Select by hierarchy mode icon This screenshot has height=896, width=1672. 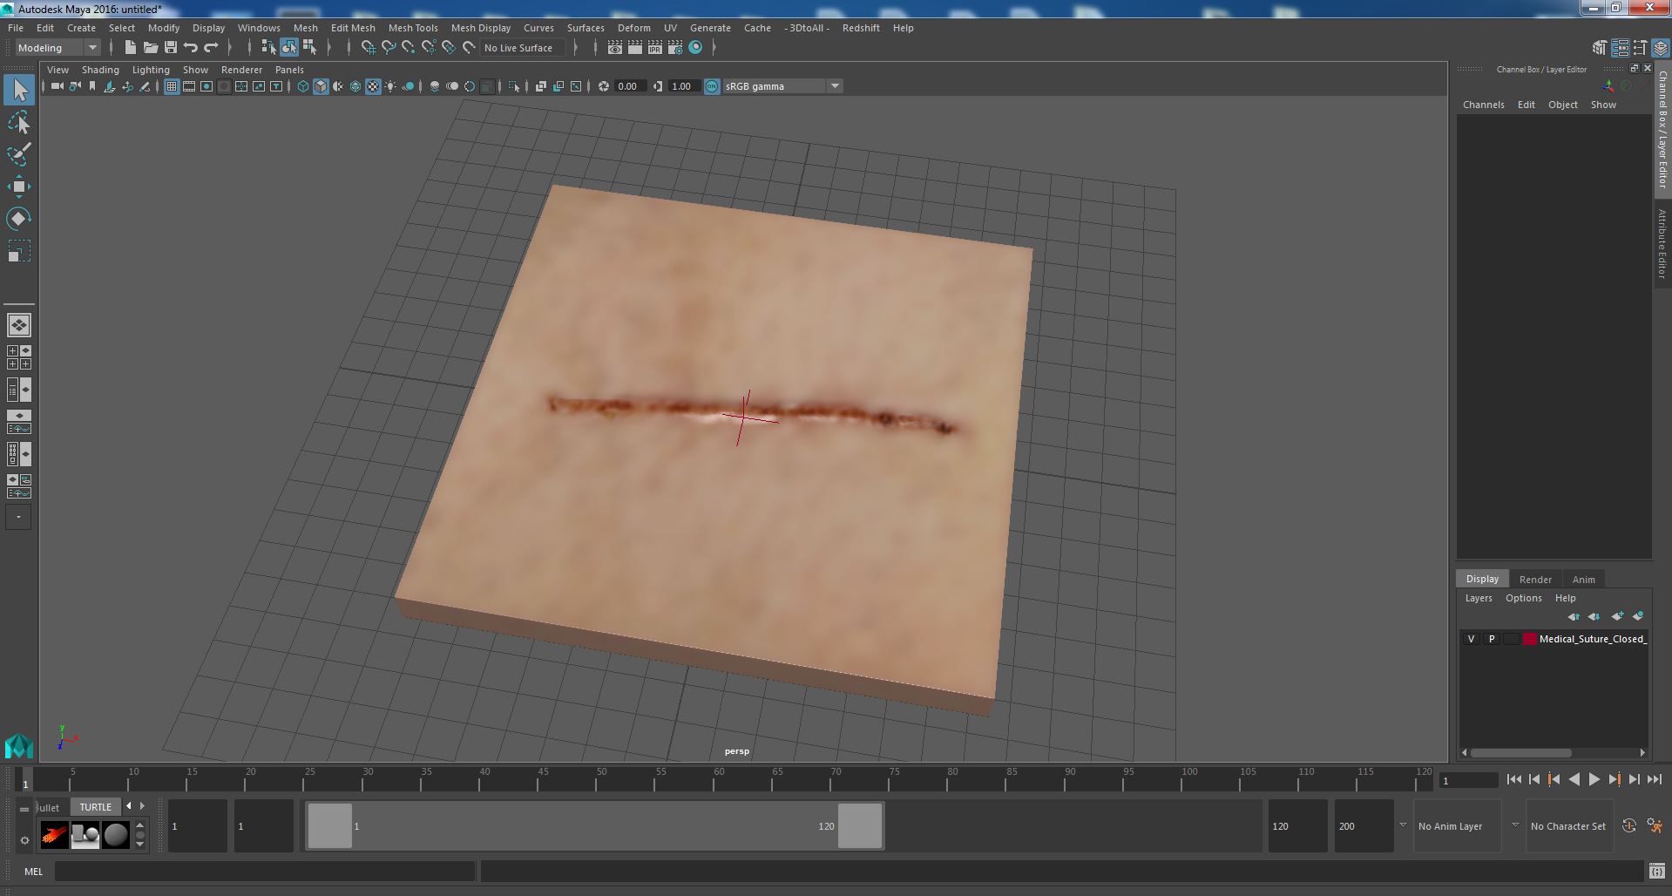point(269,48)
